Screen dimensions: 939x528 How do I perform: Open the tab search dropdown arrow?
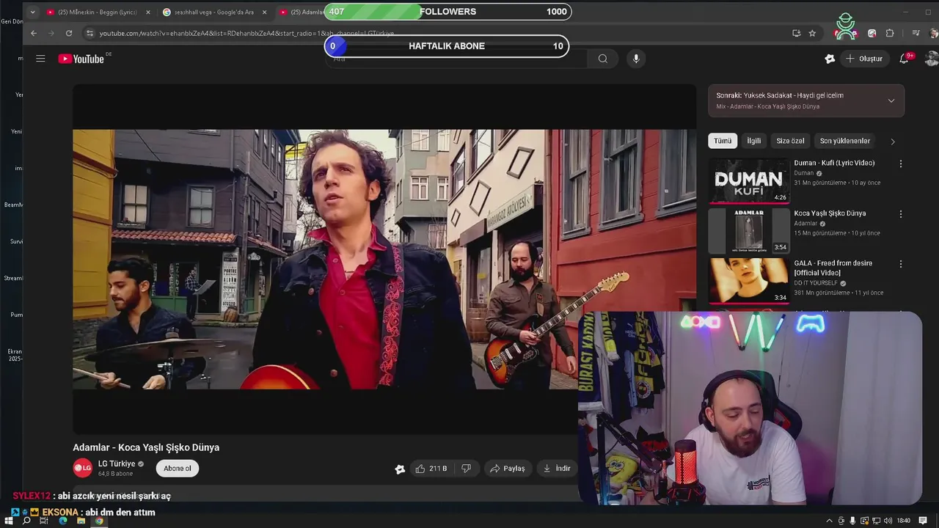(x=33, y=12)
